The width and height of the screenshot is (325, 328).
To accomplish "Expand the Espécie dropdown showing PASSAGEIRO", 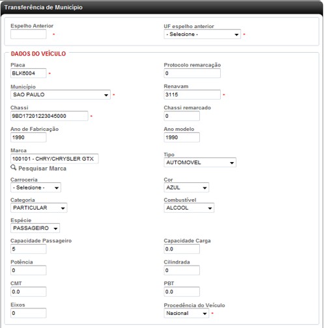I will pyautogui.click(x=35, y=228).
